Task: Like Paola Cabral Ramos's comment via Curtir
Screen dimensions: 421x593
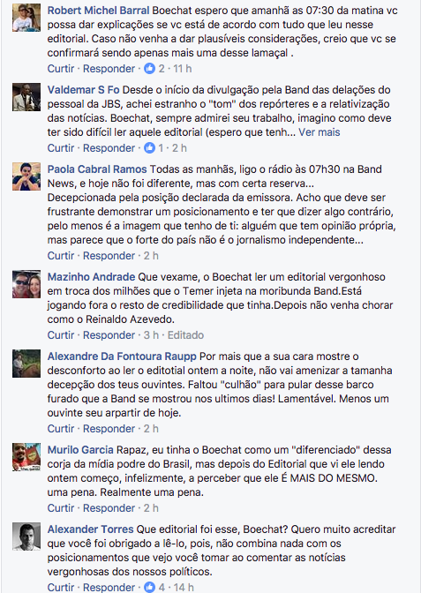Action: 61,256
